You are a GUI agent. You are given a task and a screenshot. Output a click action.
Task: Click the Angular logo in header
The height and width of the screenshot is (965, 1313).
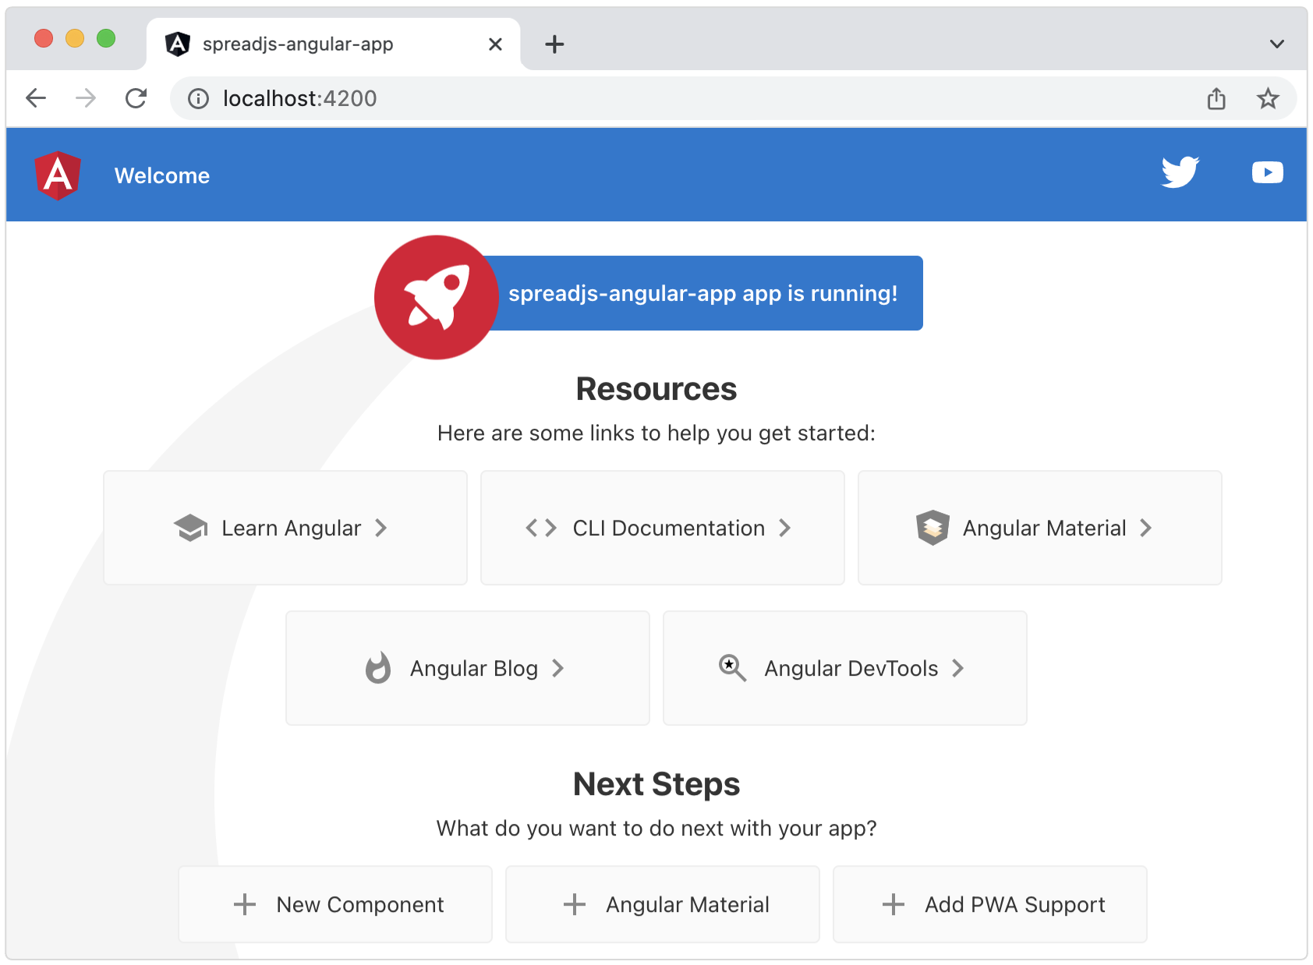point(58,175)
